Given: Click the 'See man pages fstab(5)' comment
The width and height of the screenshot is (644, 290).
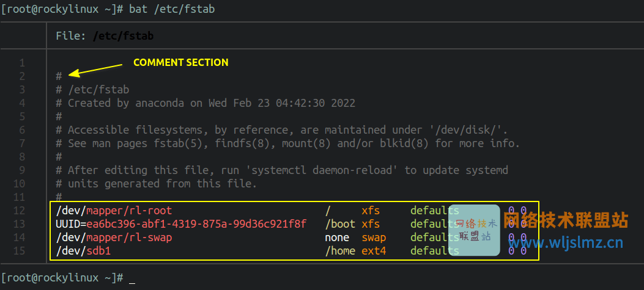Looking at the screenshot, I should (x=288, y=143).
